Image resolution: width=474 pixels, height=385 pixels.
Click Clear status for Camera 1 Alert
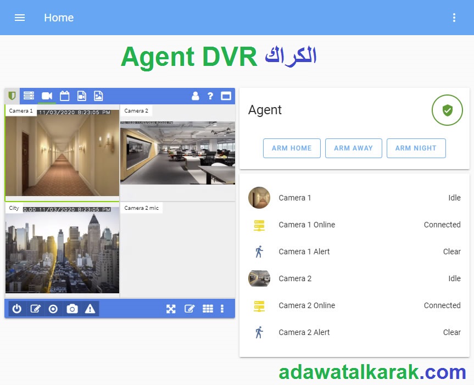pyautogui.click(x=452, y=252)
